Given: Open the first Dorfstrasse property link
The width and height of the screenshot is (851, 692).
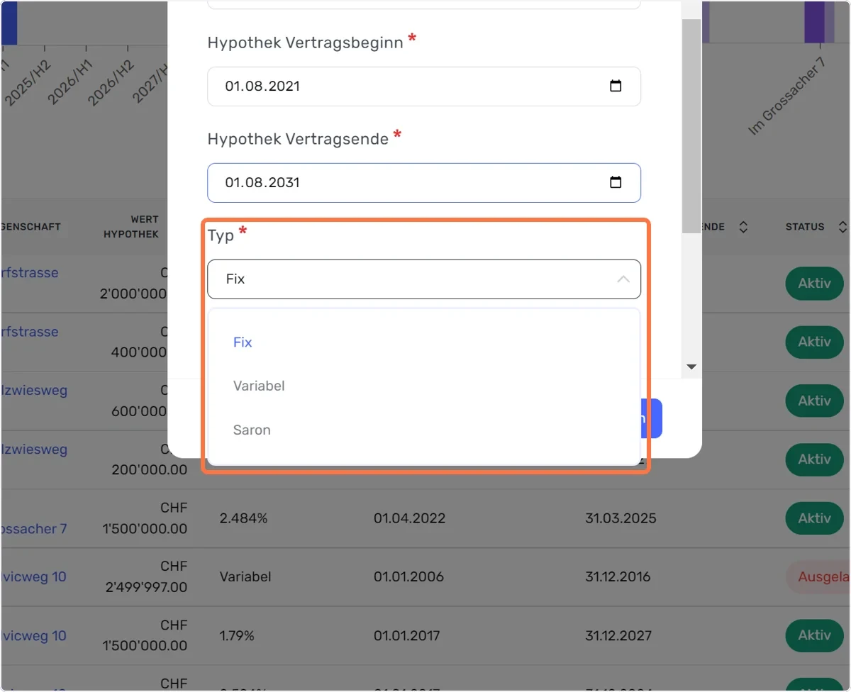Looking at the screenshot, I should [x=30, y=273].
